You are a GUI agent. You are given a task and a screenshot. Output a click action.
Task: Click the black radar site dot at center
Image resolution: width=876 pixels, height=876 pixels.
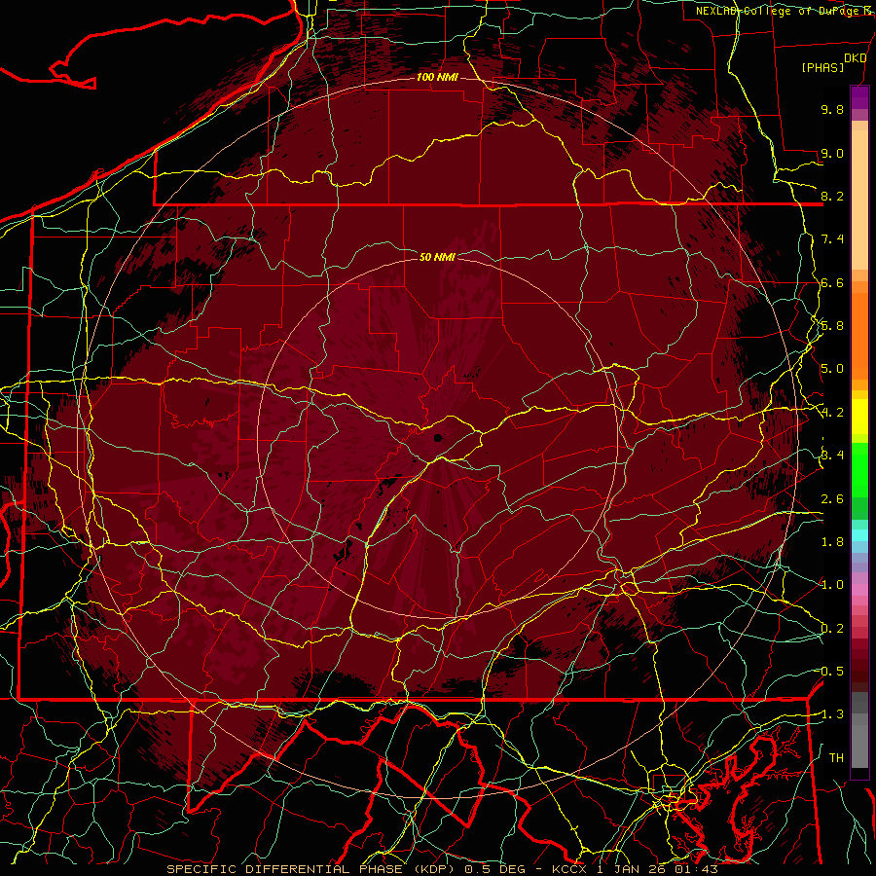[438, 438]
